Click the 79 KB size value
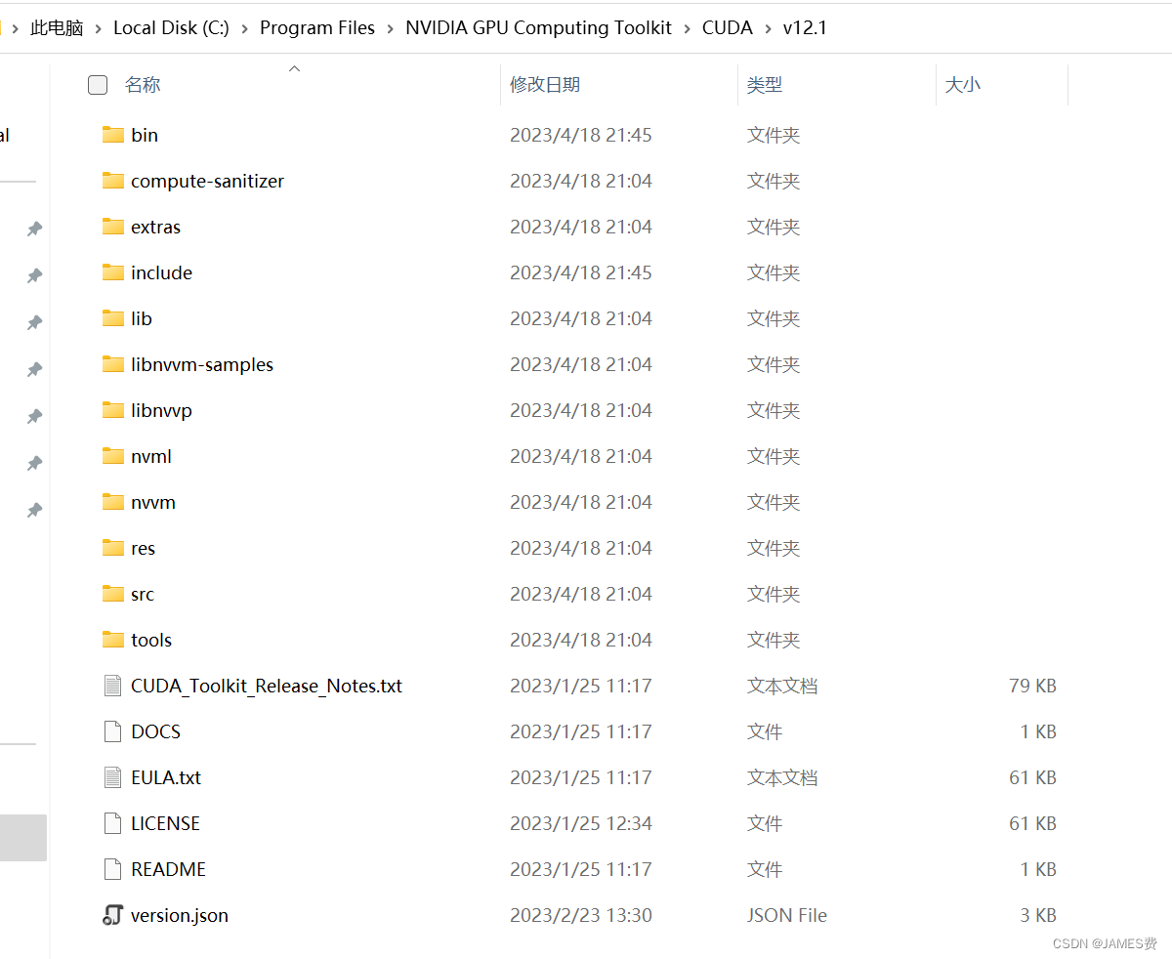The image size is (1172, 959). click(1032, 686)
